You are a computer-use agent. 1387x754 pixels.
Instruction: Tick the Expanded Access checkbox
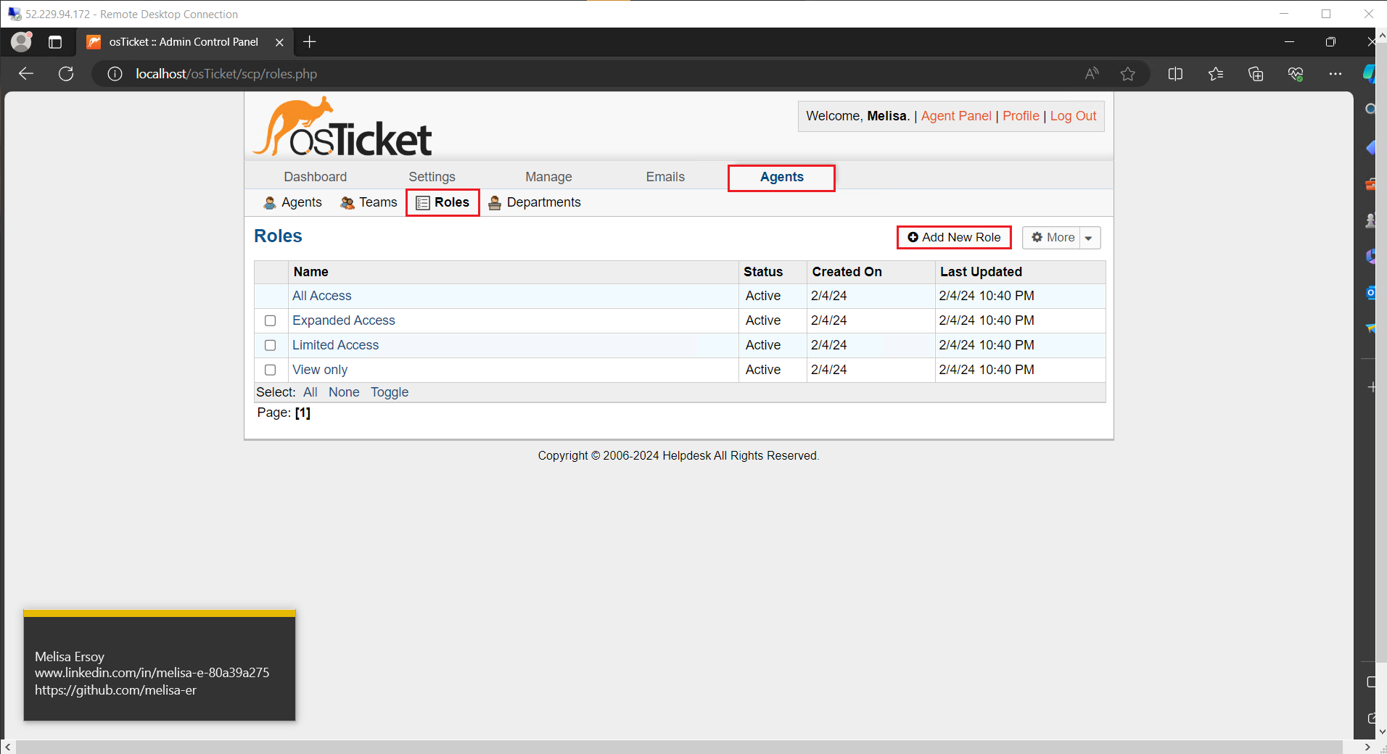click(x=271, y=320)
